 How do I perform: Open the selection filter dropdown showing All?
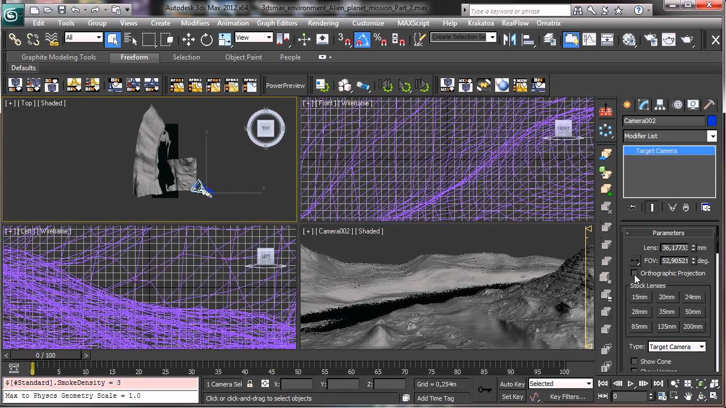83,38
